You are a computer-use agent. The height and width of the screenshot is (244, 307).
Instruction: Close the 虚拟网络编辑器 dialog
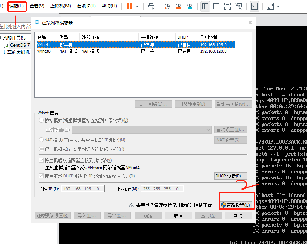point(250,23)
